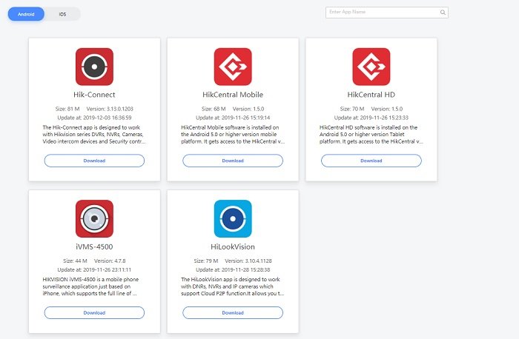The image size is (519, 339).
Task: Focus the Enter App Name search field
Action: [386, 13]
